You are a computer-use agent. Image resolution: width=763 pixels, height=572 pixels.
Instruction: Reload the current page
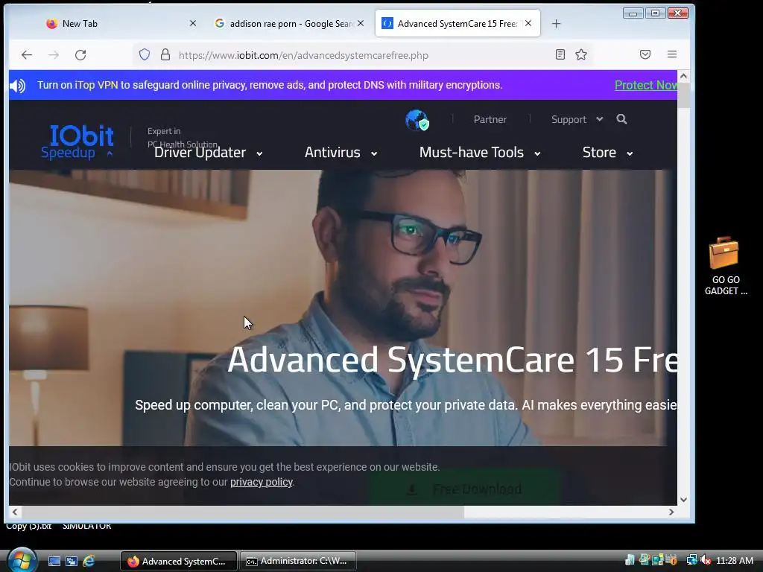click(x=80, y=55)
